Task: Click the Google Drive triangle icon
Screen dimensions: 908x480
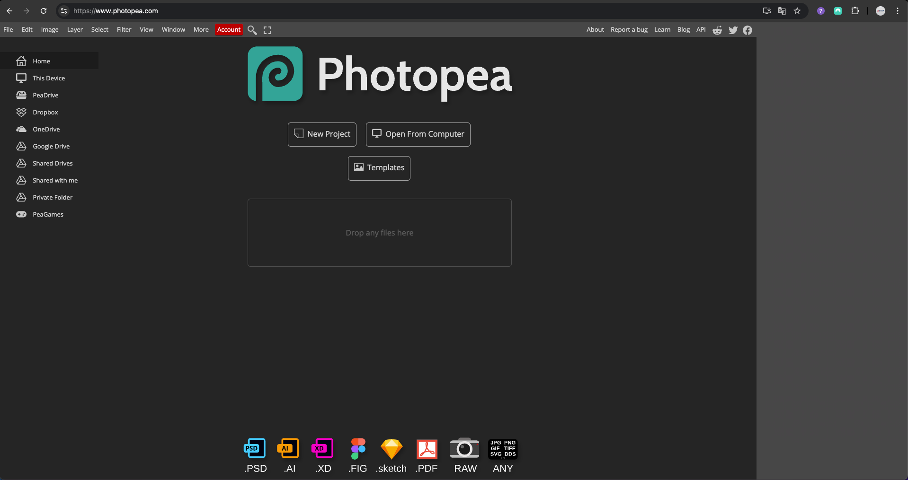Action: coord(21,146)
